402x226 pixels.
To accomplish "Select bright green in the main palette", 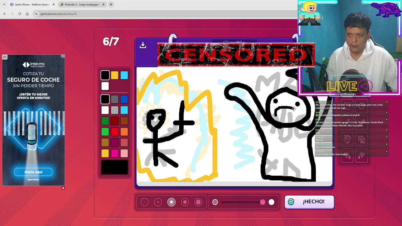I will 105,132.
